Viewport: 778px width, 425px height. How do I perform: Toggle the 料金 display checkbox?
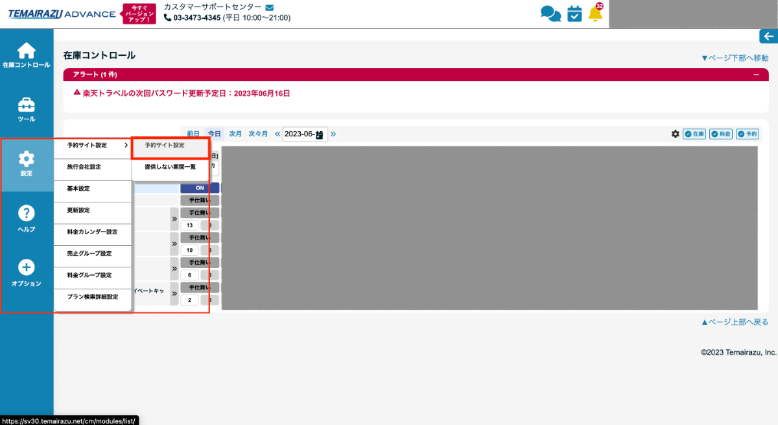(720, 134)
